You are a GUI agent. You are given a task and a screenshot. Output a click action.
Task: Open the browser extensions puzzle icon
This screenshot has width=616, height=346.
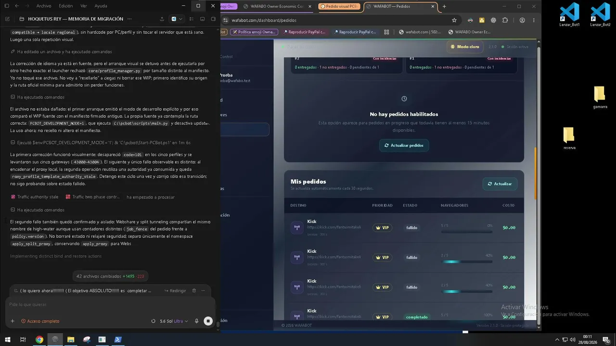505,20
